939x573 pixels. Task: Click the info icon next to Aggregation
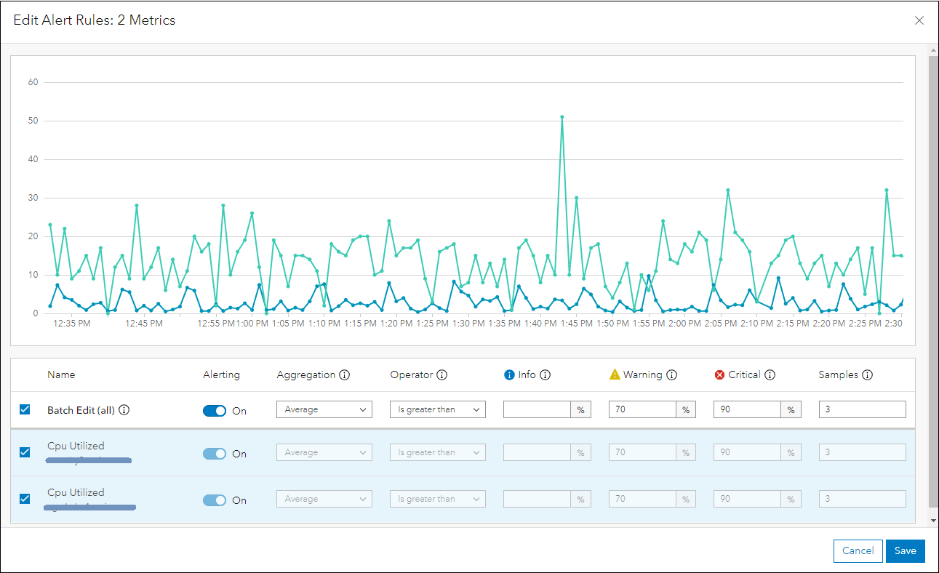(x=345, y=375)
